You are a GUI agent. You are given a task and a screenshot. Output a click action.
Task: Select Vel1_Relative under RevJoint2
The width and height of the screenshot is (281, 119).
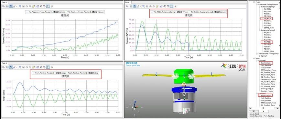coord(266,98)
